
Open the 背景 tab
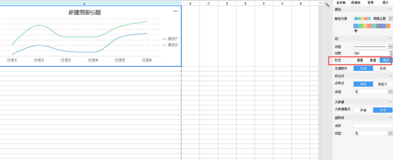(371, 3)
